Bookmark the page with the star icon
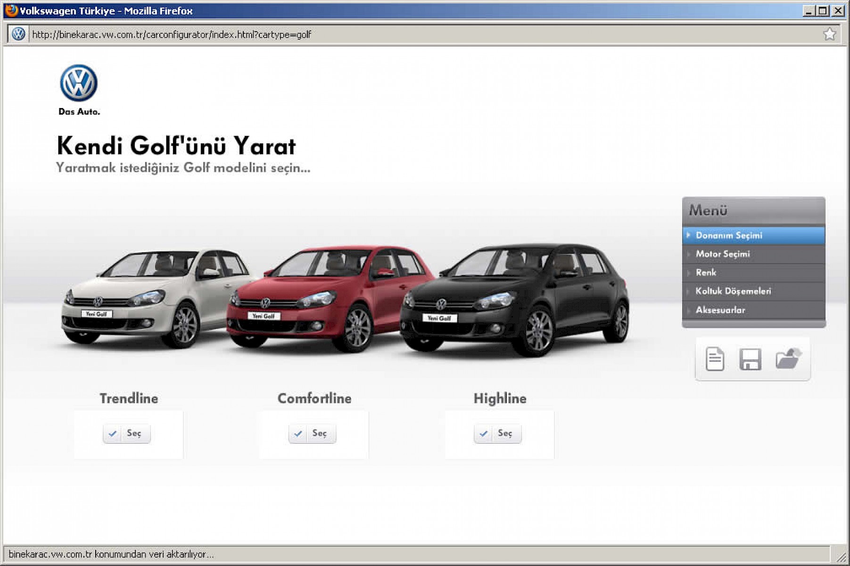The image size is (850, 566). click(829, 34)
